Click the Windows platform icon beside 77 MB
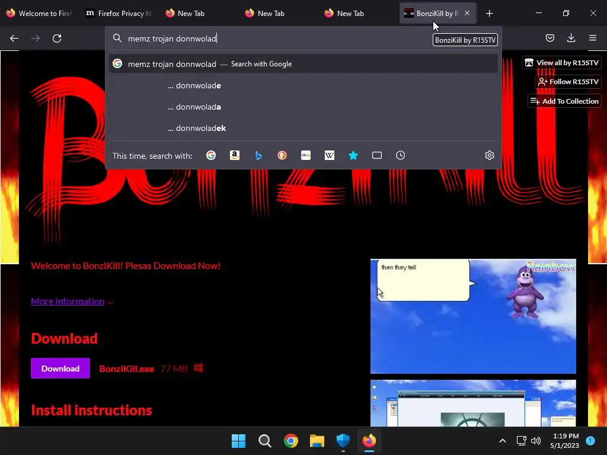 (x=199, y=367)
